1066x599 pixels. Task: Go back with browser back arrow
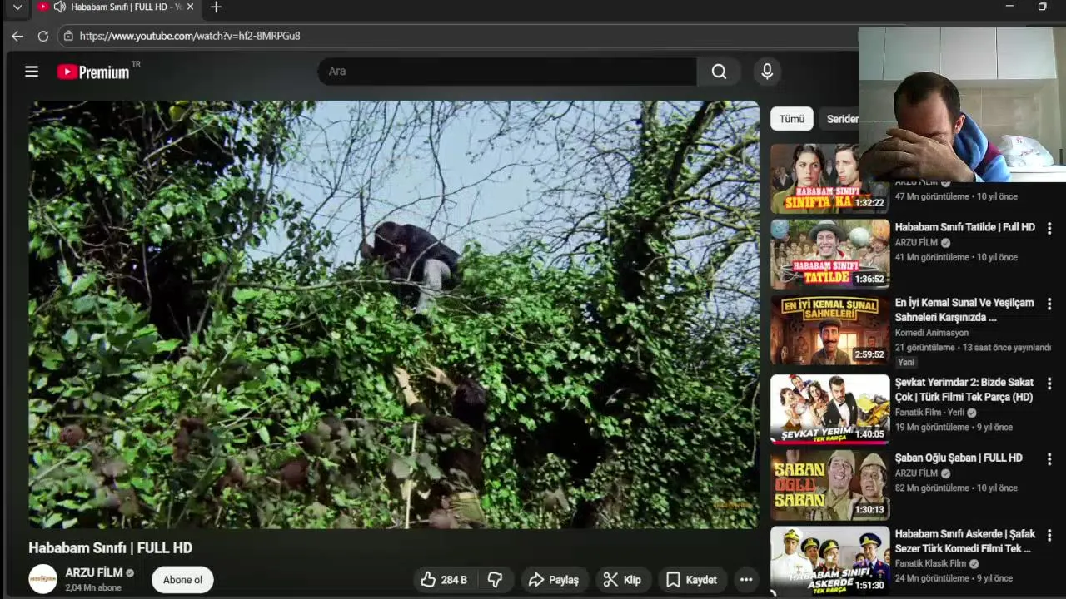click(x=17, y=36)
